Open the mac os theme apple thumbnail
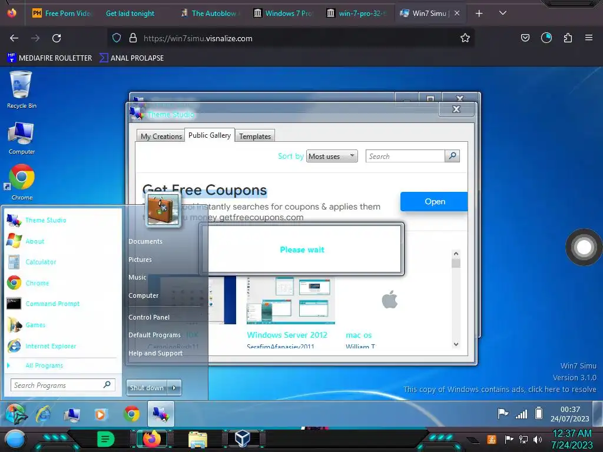This screenshot has height=452, width=603. [389, 300]
